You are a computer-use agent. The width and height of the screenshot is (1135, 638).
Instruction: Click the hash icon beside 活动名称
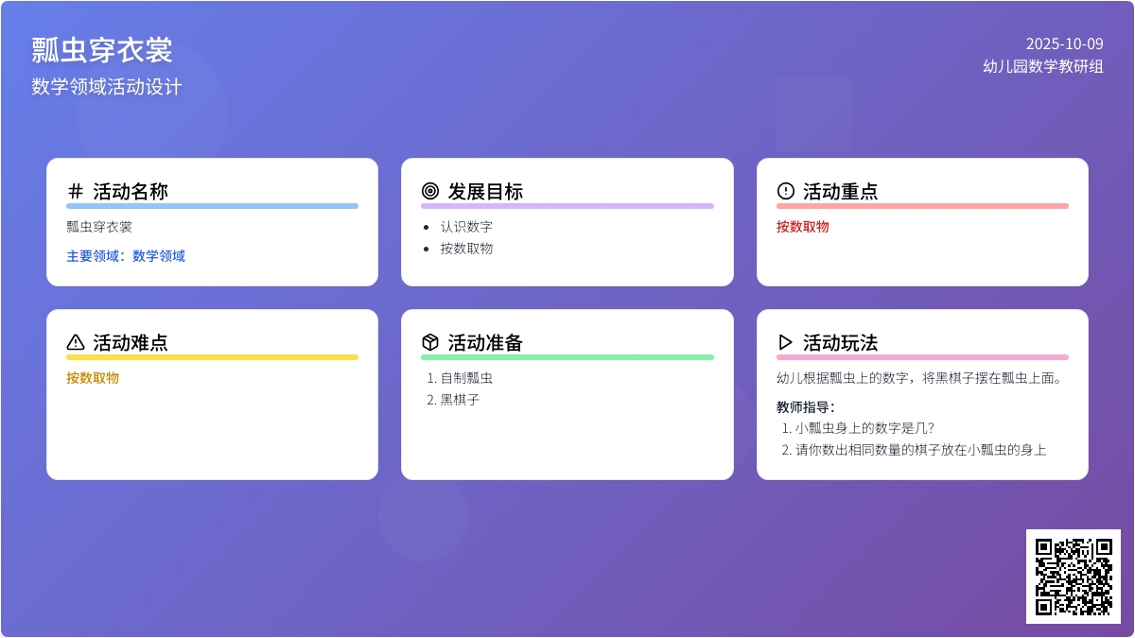point(76,191)
